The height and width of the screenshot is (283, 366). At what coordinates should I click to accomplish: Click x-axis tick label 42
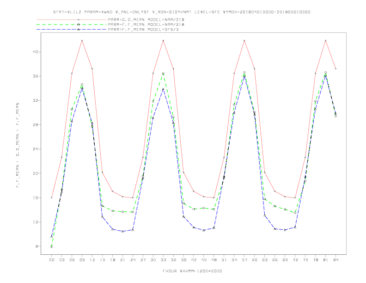tap(194, 260)
